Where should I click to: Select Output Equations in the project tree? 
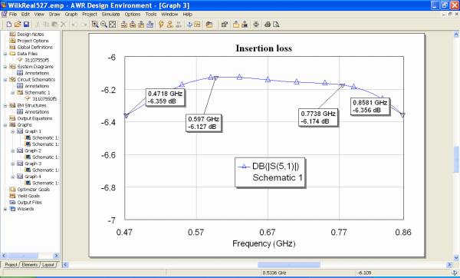point(34,118)
